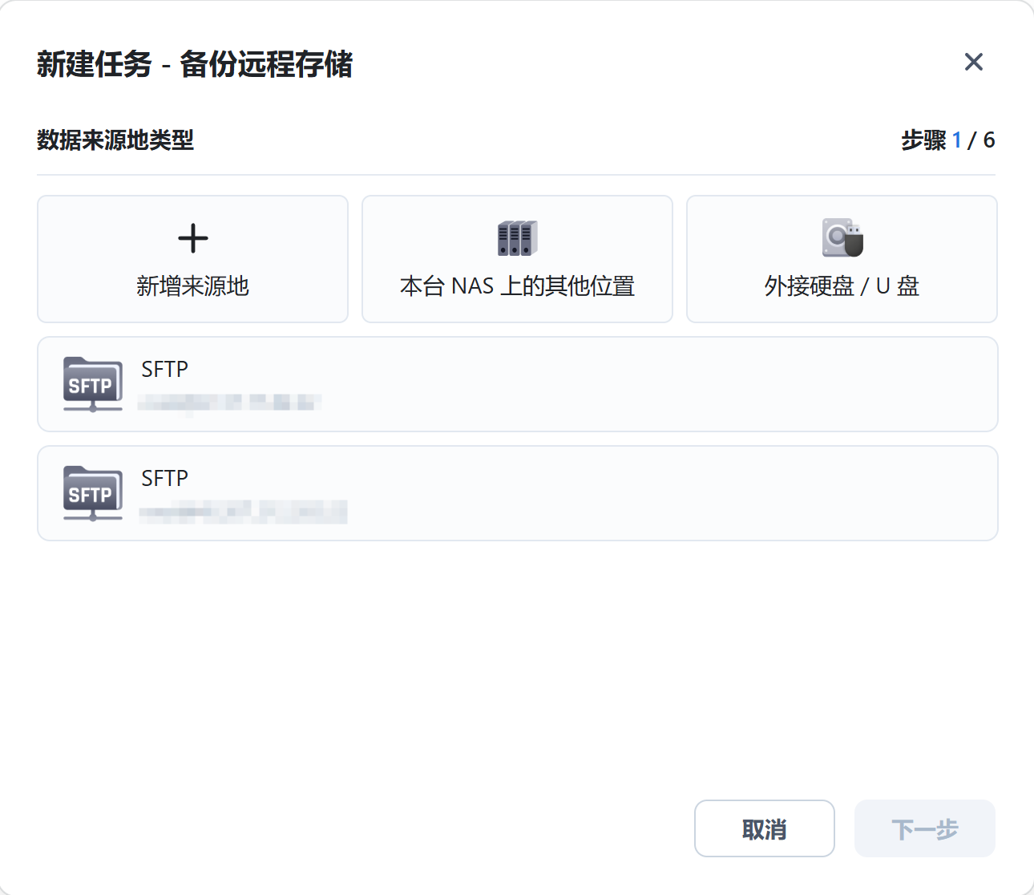
Task: Select the 新增来源地 text label
Action: (x=192, y=286)
